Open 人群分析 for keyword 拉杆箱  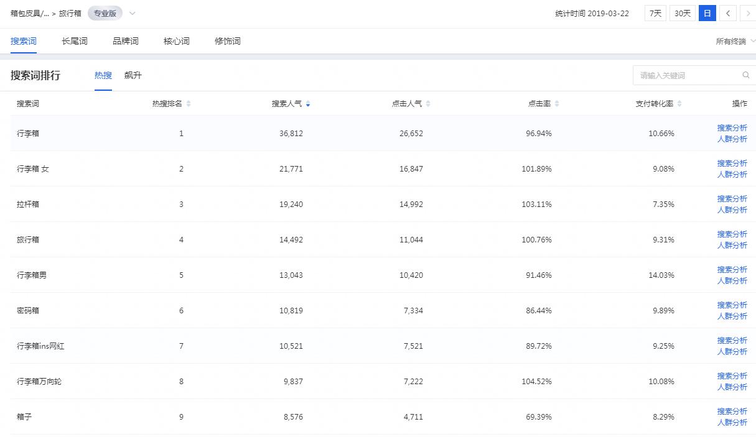pos(732,210)
